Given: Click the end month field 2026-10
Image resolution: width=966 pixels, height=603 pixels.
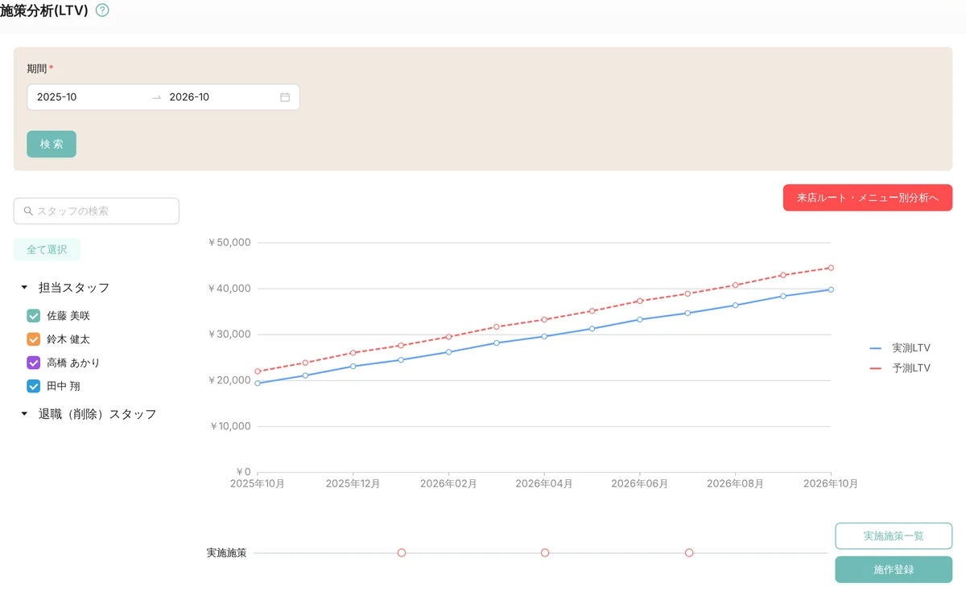Looking at the screenshot, I should pyautogui.click(x=221, y=97).
